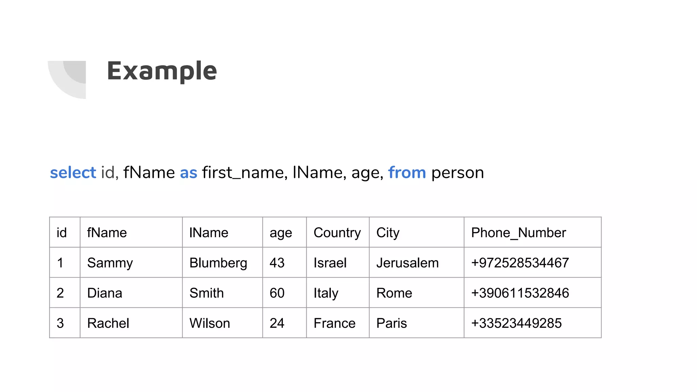
Task: Click the word person in the query
Action: [x=457, y=173]
